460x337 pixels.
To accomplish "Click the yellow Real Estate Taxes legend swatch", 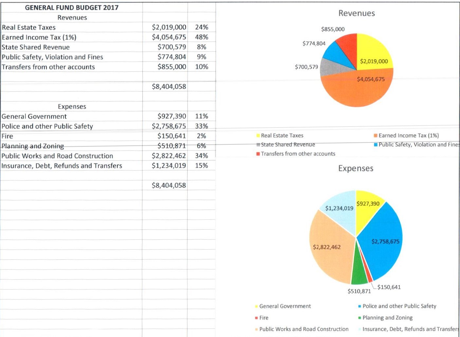I will coord(258,136).
